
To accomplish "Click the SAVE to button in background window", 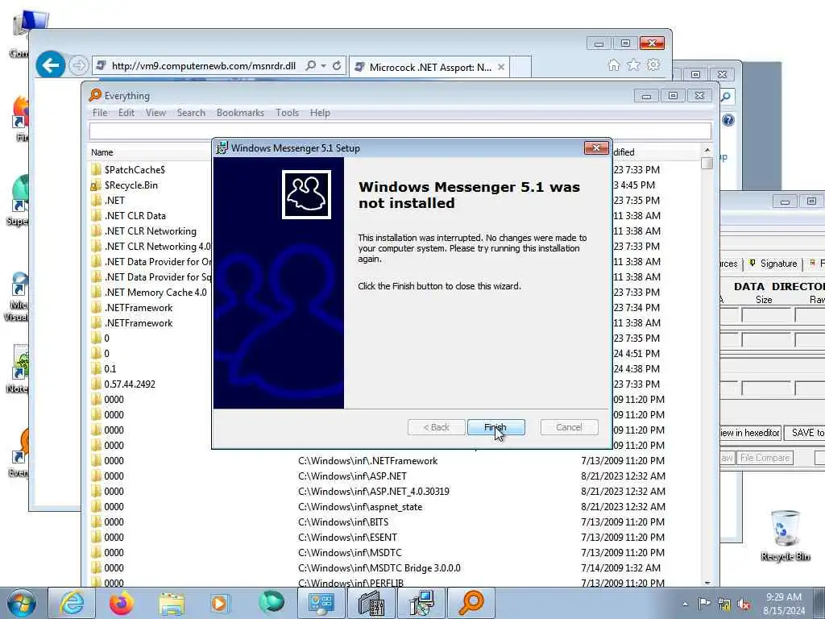I will click(805, 433).
